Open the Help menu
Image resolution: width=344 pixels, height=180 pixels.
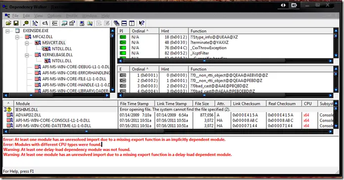point(106,16)
